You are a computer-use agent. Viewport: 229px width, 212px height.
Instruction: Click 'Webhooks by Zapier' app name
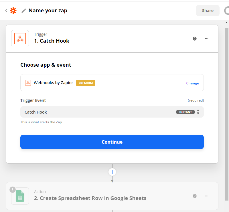53,83
